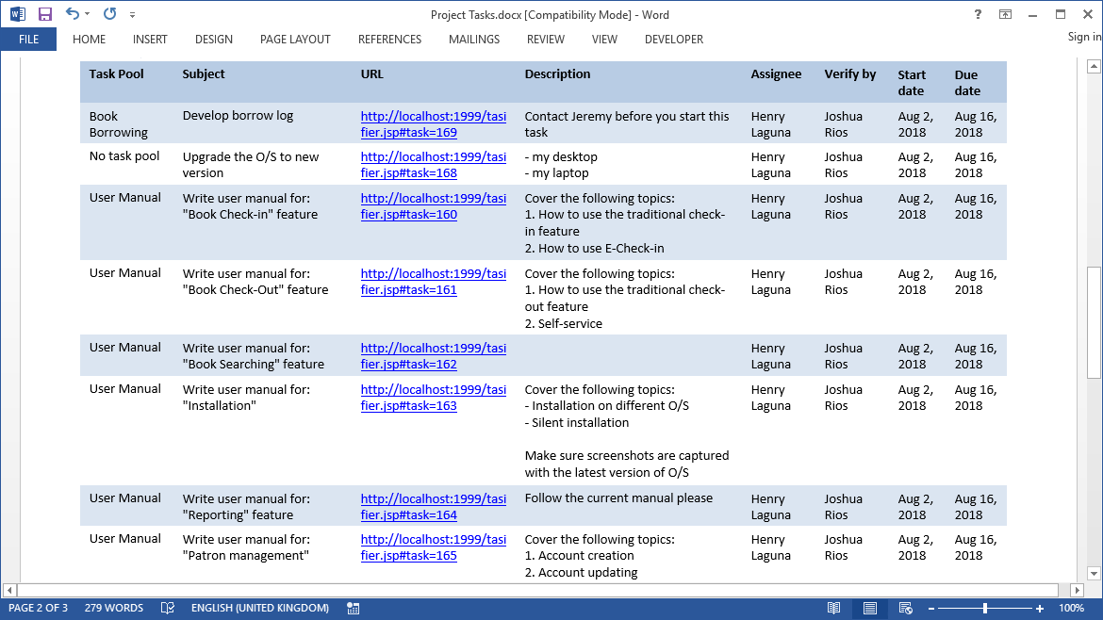Switch to Print Layout view
This screenshot has height=620, width=1103.
pyautogui.click(x=870, y=608)
